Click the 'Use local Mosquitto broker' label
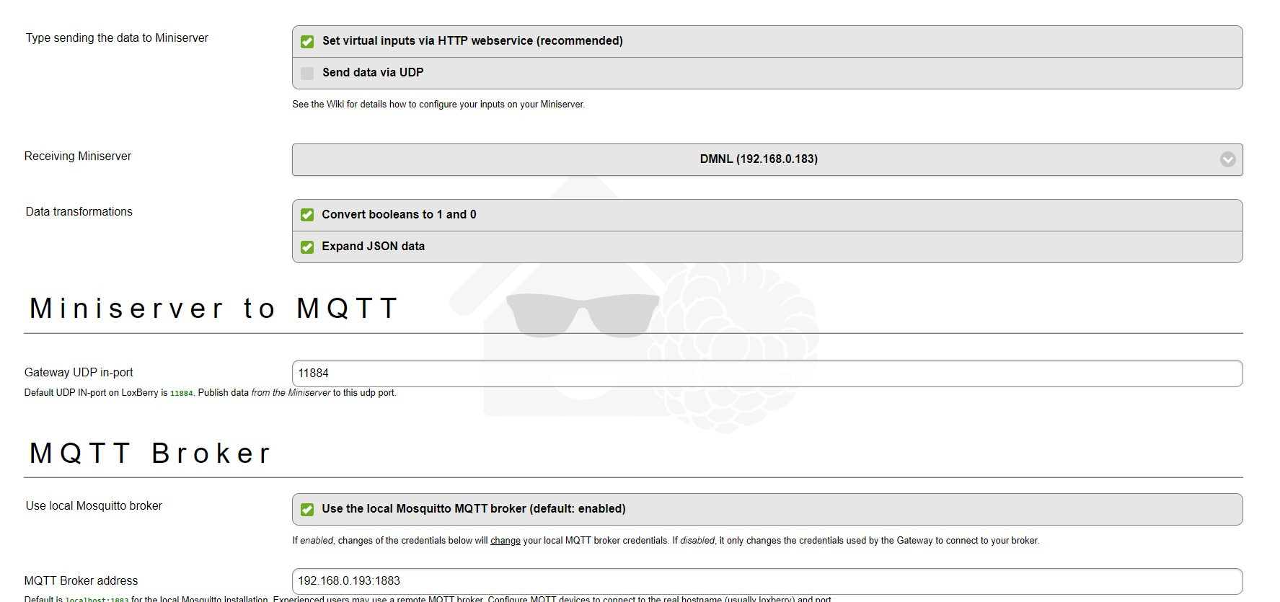1280x602 pixels. pyautogui.click(x=94, y=506)
